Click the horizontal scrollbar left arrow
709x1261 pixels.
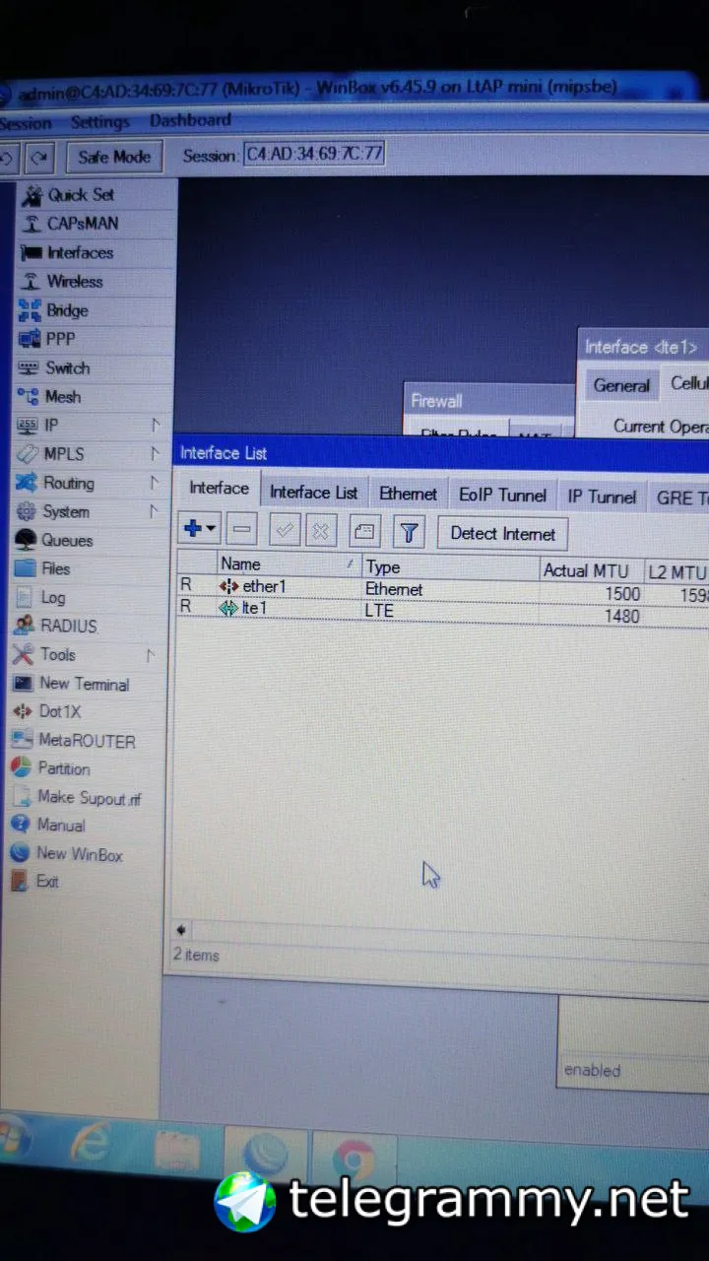(181, 929)
